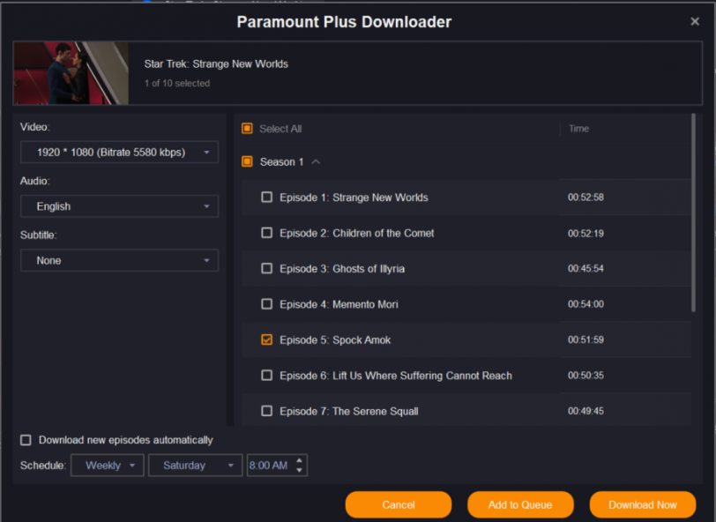Click the Time column header

pyautogui.click(x=578, y=129)
